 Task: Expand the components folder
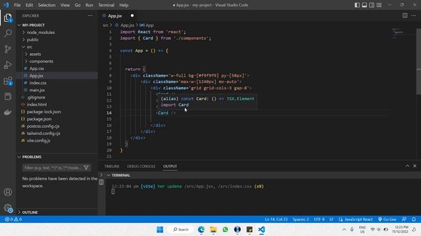point(57,61)
